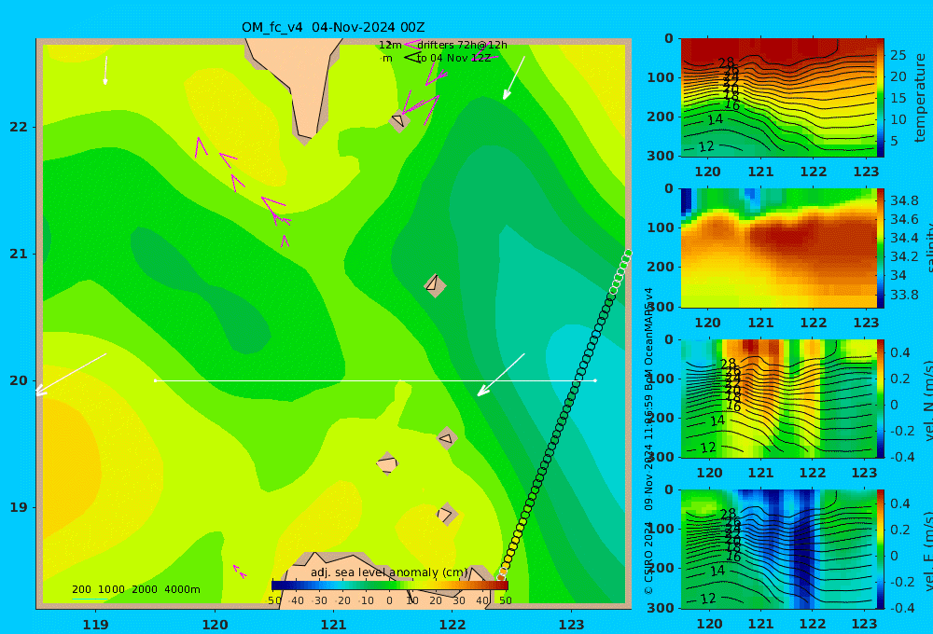
Task: Select the black arrow symbol in the legend
Action: tap(412, 58)
